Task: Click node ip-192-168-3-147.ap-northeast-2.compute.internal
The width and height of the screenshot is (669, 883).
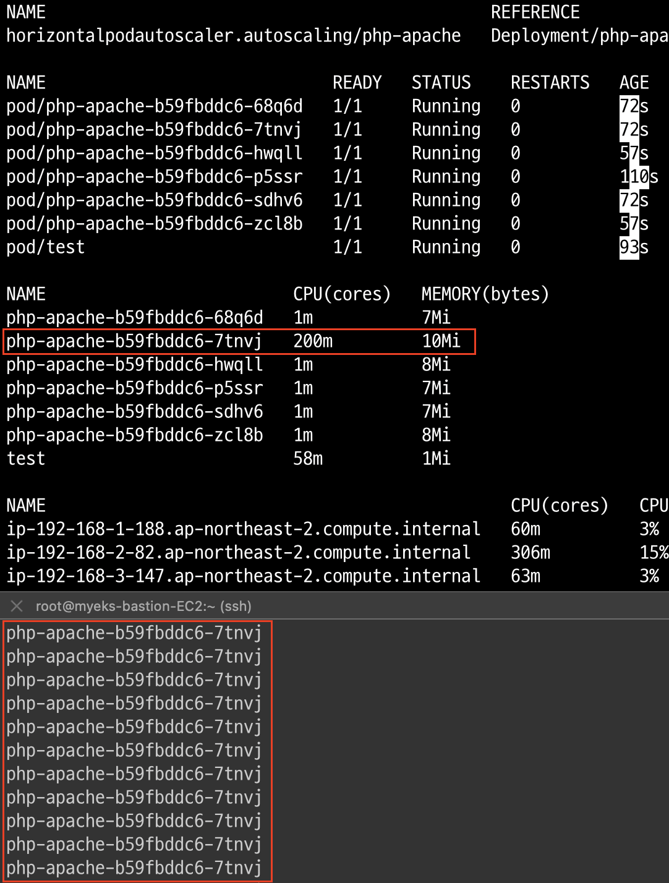Action: [x=244, y=576]
